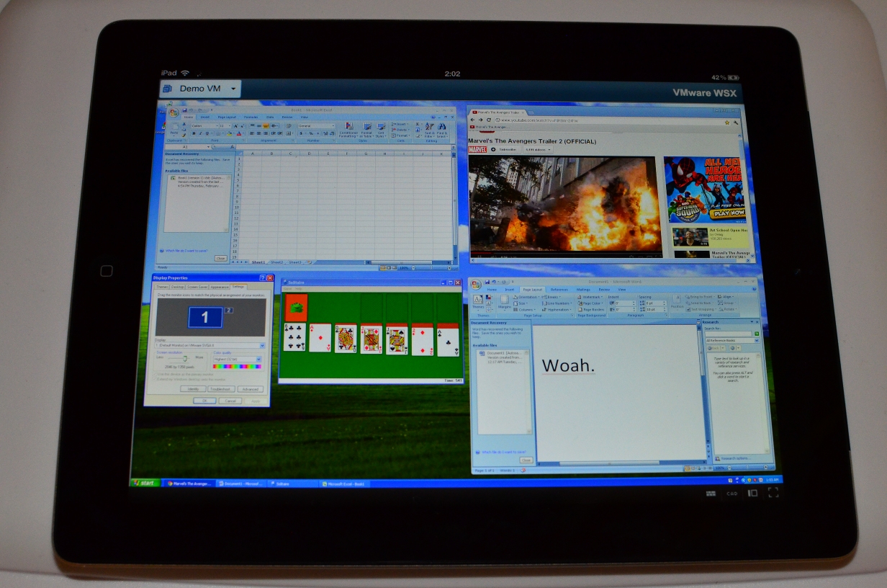Screen dimensions: 887x588
Task: Click Format as Table in Excel
Action: (365, 129)
